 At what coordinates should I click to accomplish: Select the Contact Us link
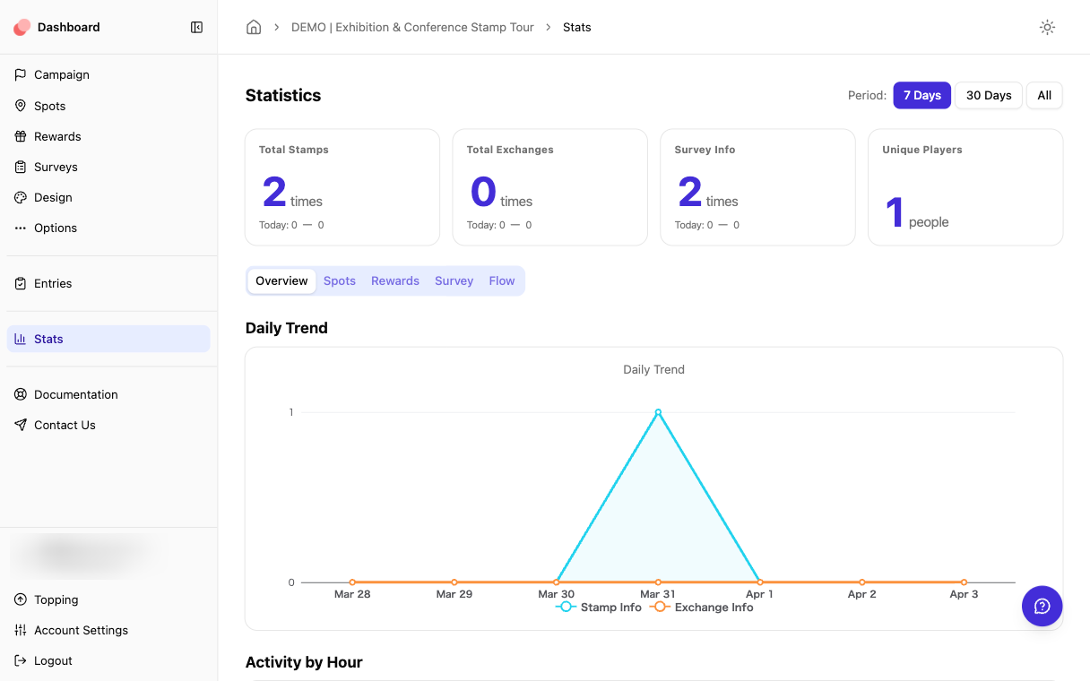pyautogui.click(x=108, y=425)
